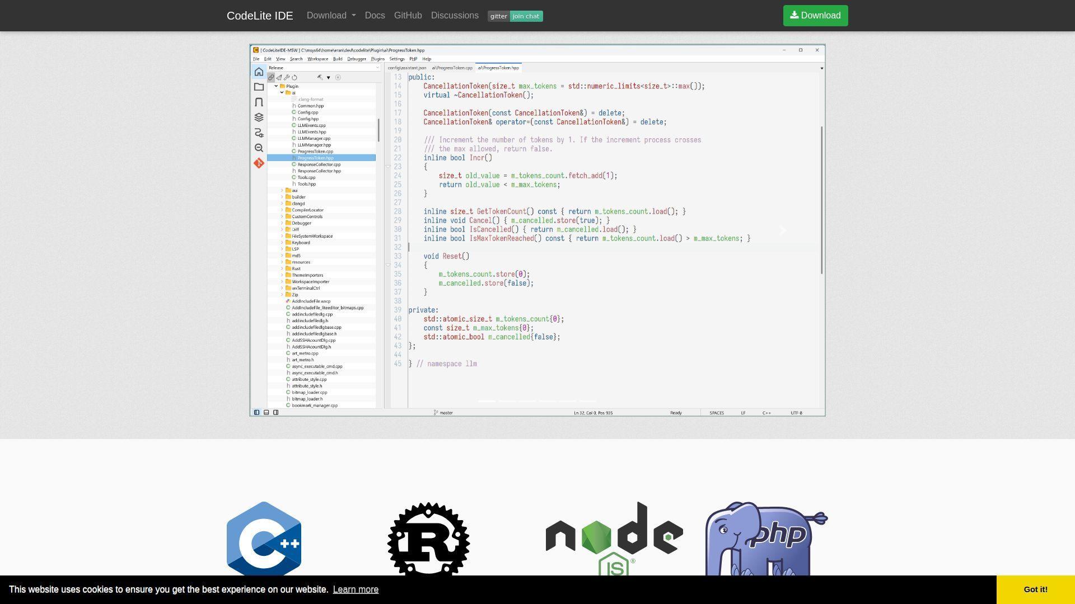Toggle the bottom output pane visibility icon
The image size is (1075, 604).
click(267, 412)
